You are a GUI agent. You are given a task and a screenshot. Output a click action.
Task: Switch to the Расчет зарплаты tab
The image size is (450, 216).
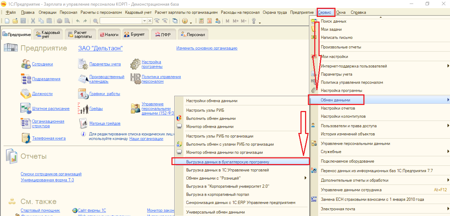click(80, 34)
